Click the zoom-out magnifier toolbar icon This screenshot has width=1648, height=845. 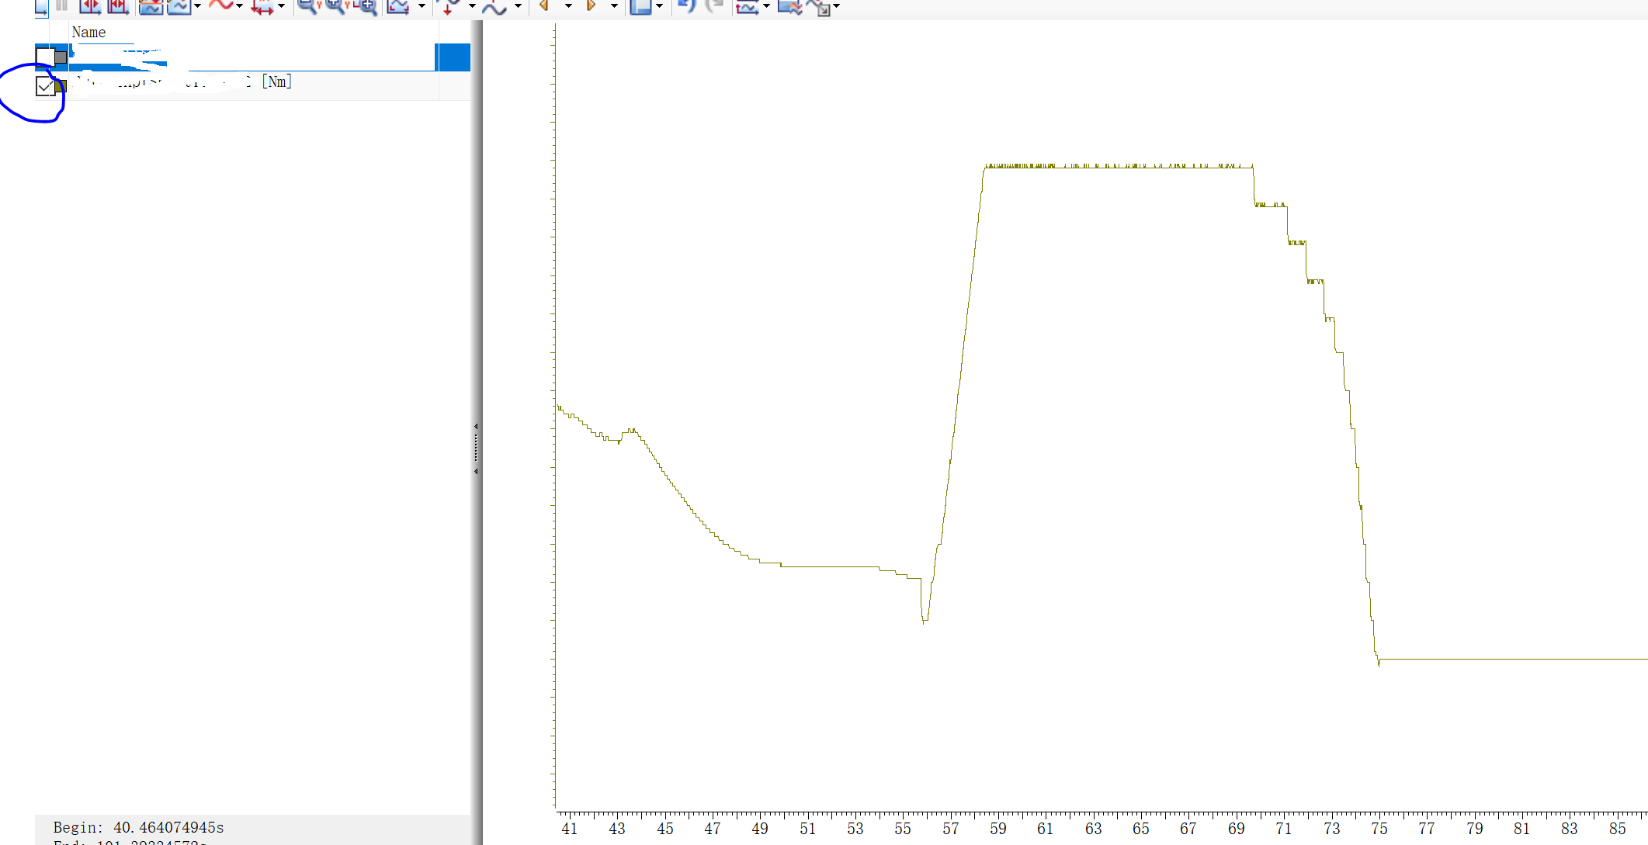[307, 6]
